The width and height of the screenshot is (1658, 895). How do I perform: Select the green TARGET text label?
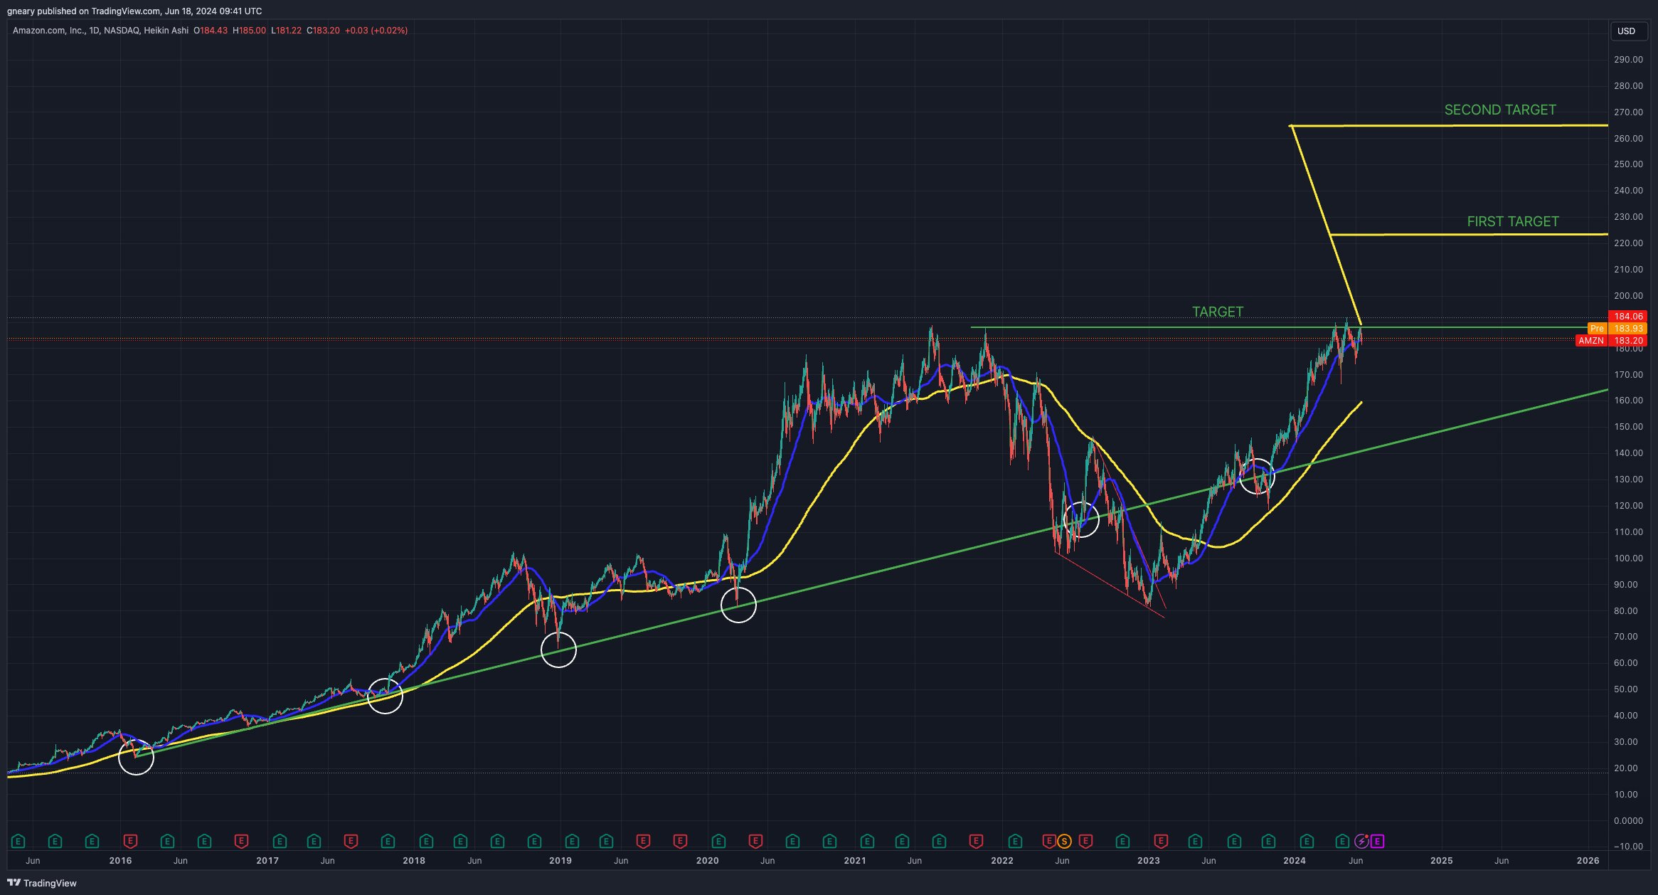coord(1217,312)
